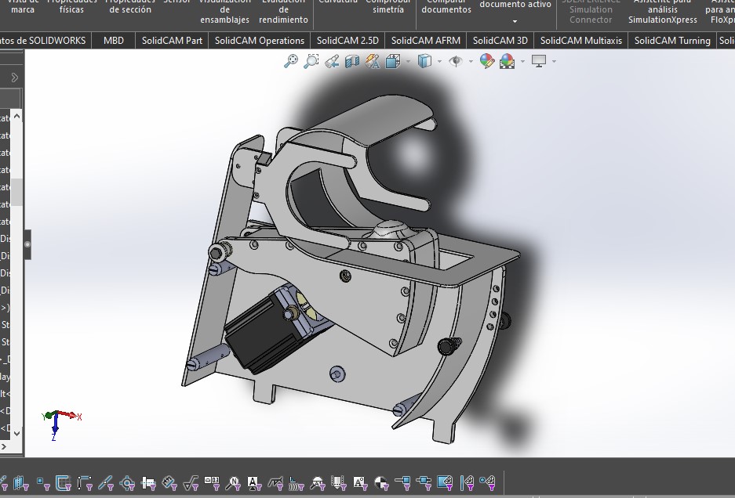This screenshot has width=735, height=498.
Task: Toggle the Hide/Show Items eye icon
Action: click(x=456, y=61)
